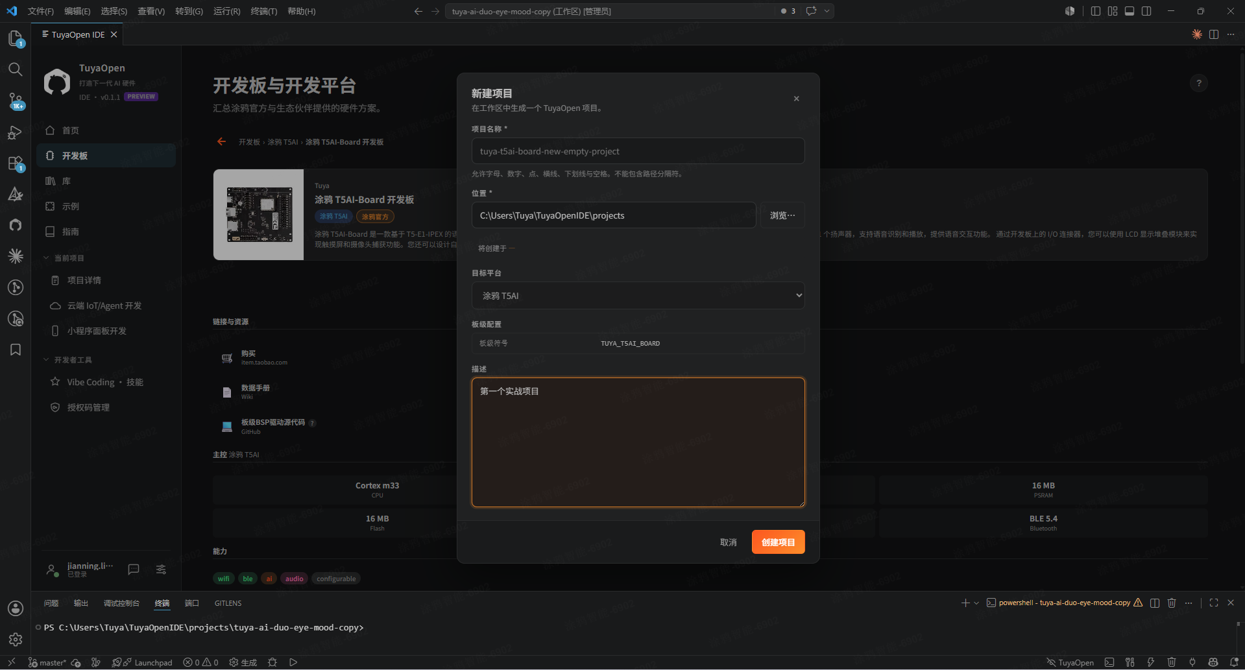Click the 浏览 browse button

point(783,215)
